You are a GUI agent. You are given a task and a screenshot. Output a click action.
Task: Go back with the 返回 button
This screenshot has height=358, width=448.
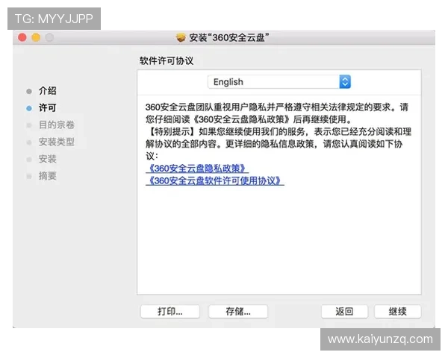344,311
